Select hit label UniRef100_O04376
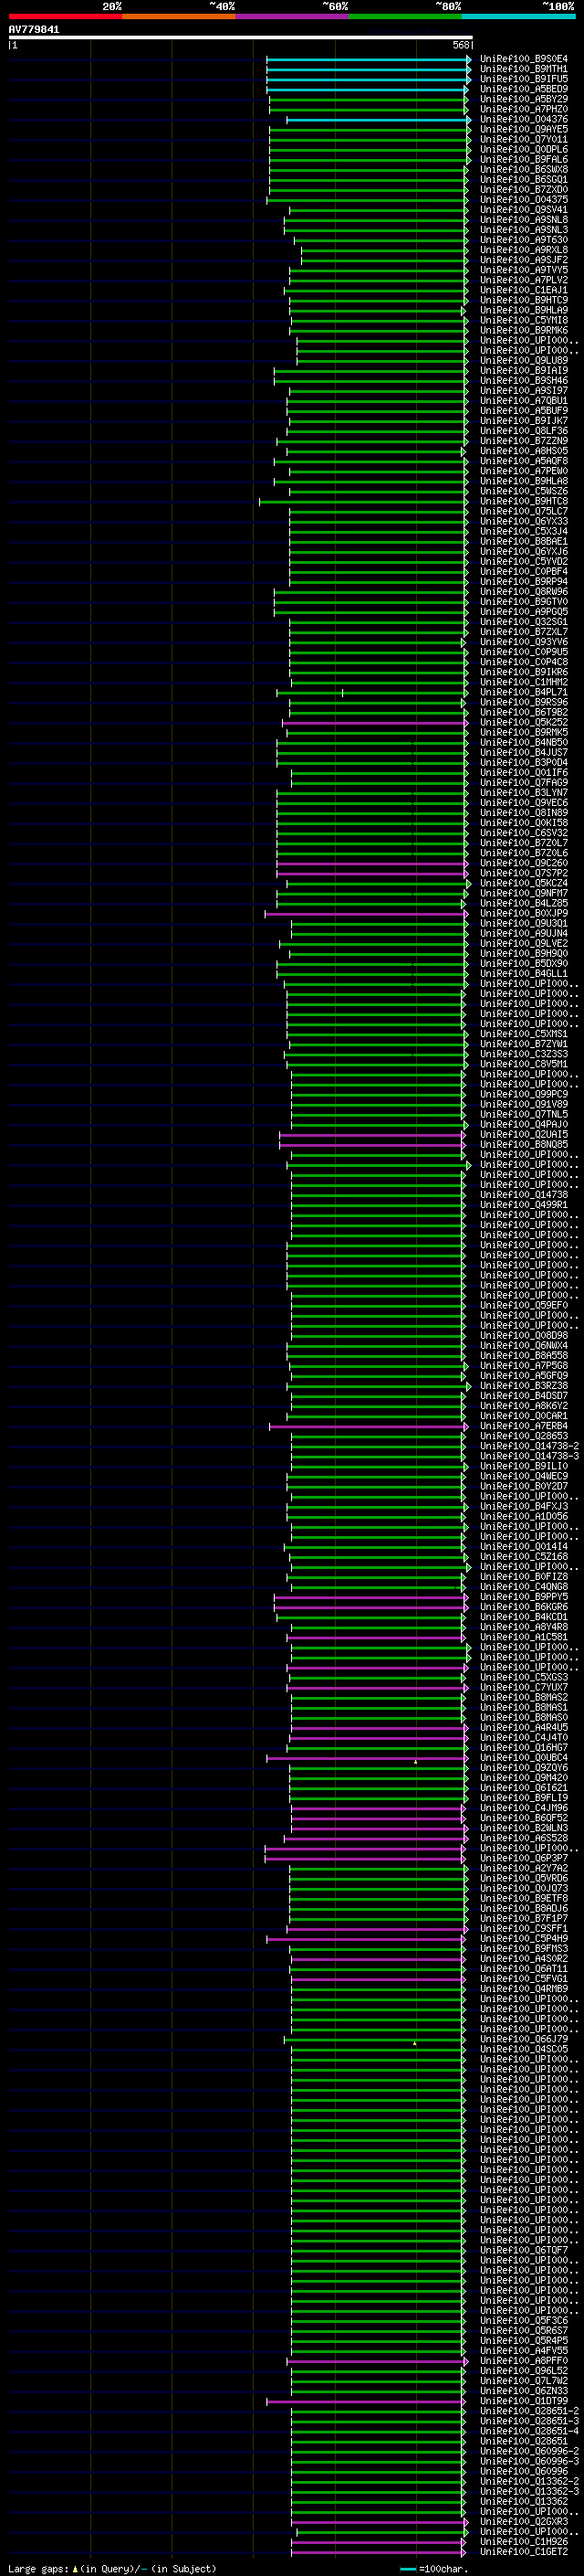 coord(524,120)
